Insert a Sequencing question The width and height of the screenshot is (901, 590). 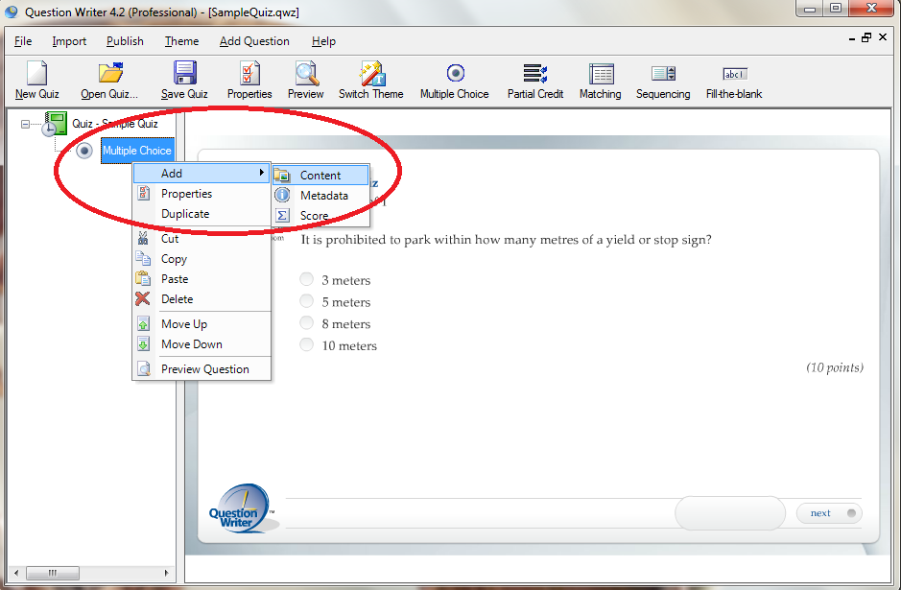tap(663, 75)
